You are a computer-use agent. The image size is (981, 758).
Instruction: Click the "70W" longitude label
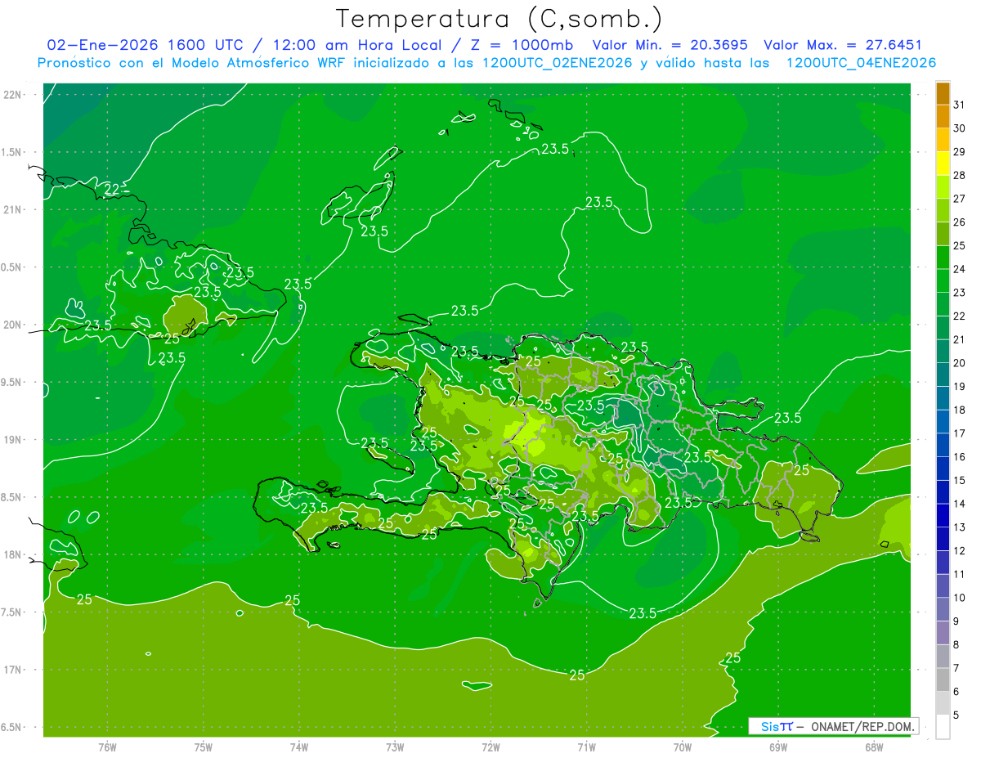pos(682,747)
